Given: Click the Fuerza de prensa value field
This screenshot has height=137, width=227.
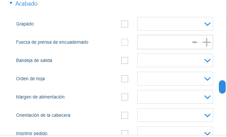Looking at the screenshot, I should pos(164,42).
